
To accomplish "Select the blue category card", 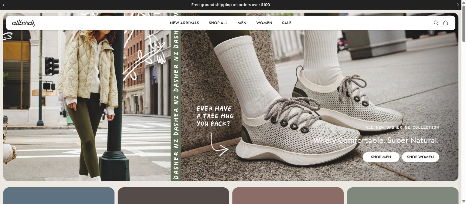I will click(59, 196).
